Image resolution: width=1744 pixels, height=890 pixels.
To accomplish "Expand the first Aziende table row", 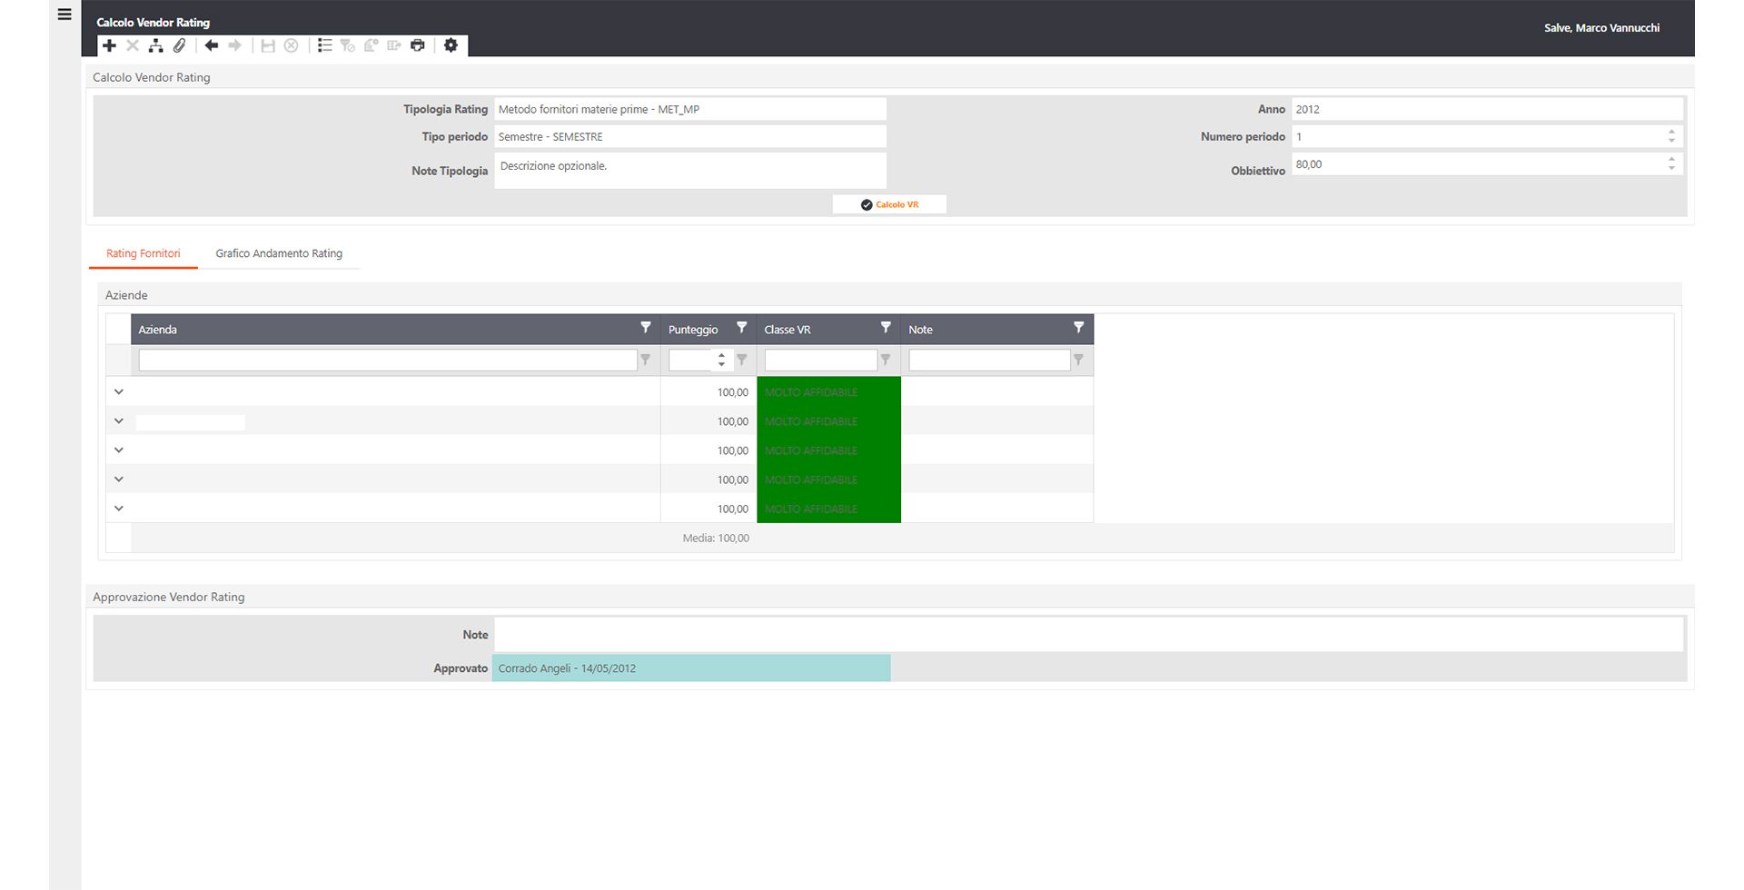I will click(x=119, y=392).
